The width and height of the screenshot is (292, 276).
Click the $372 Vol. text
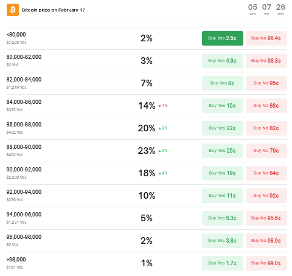point(15,110)
